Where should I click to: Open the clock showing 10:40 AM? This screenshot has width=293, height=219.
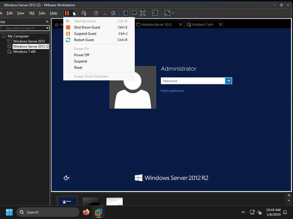coord(273,212)
